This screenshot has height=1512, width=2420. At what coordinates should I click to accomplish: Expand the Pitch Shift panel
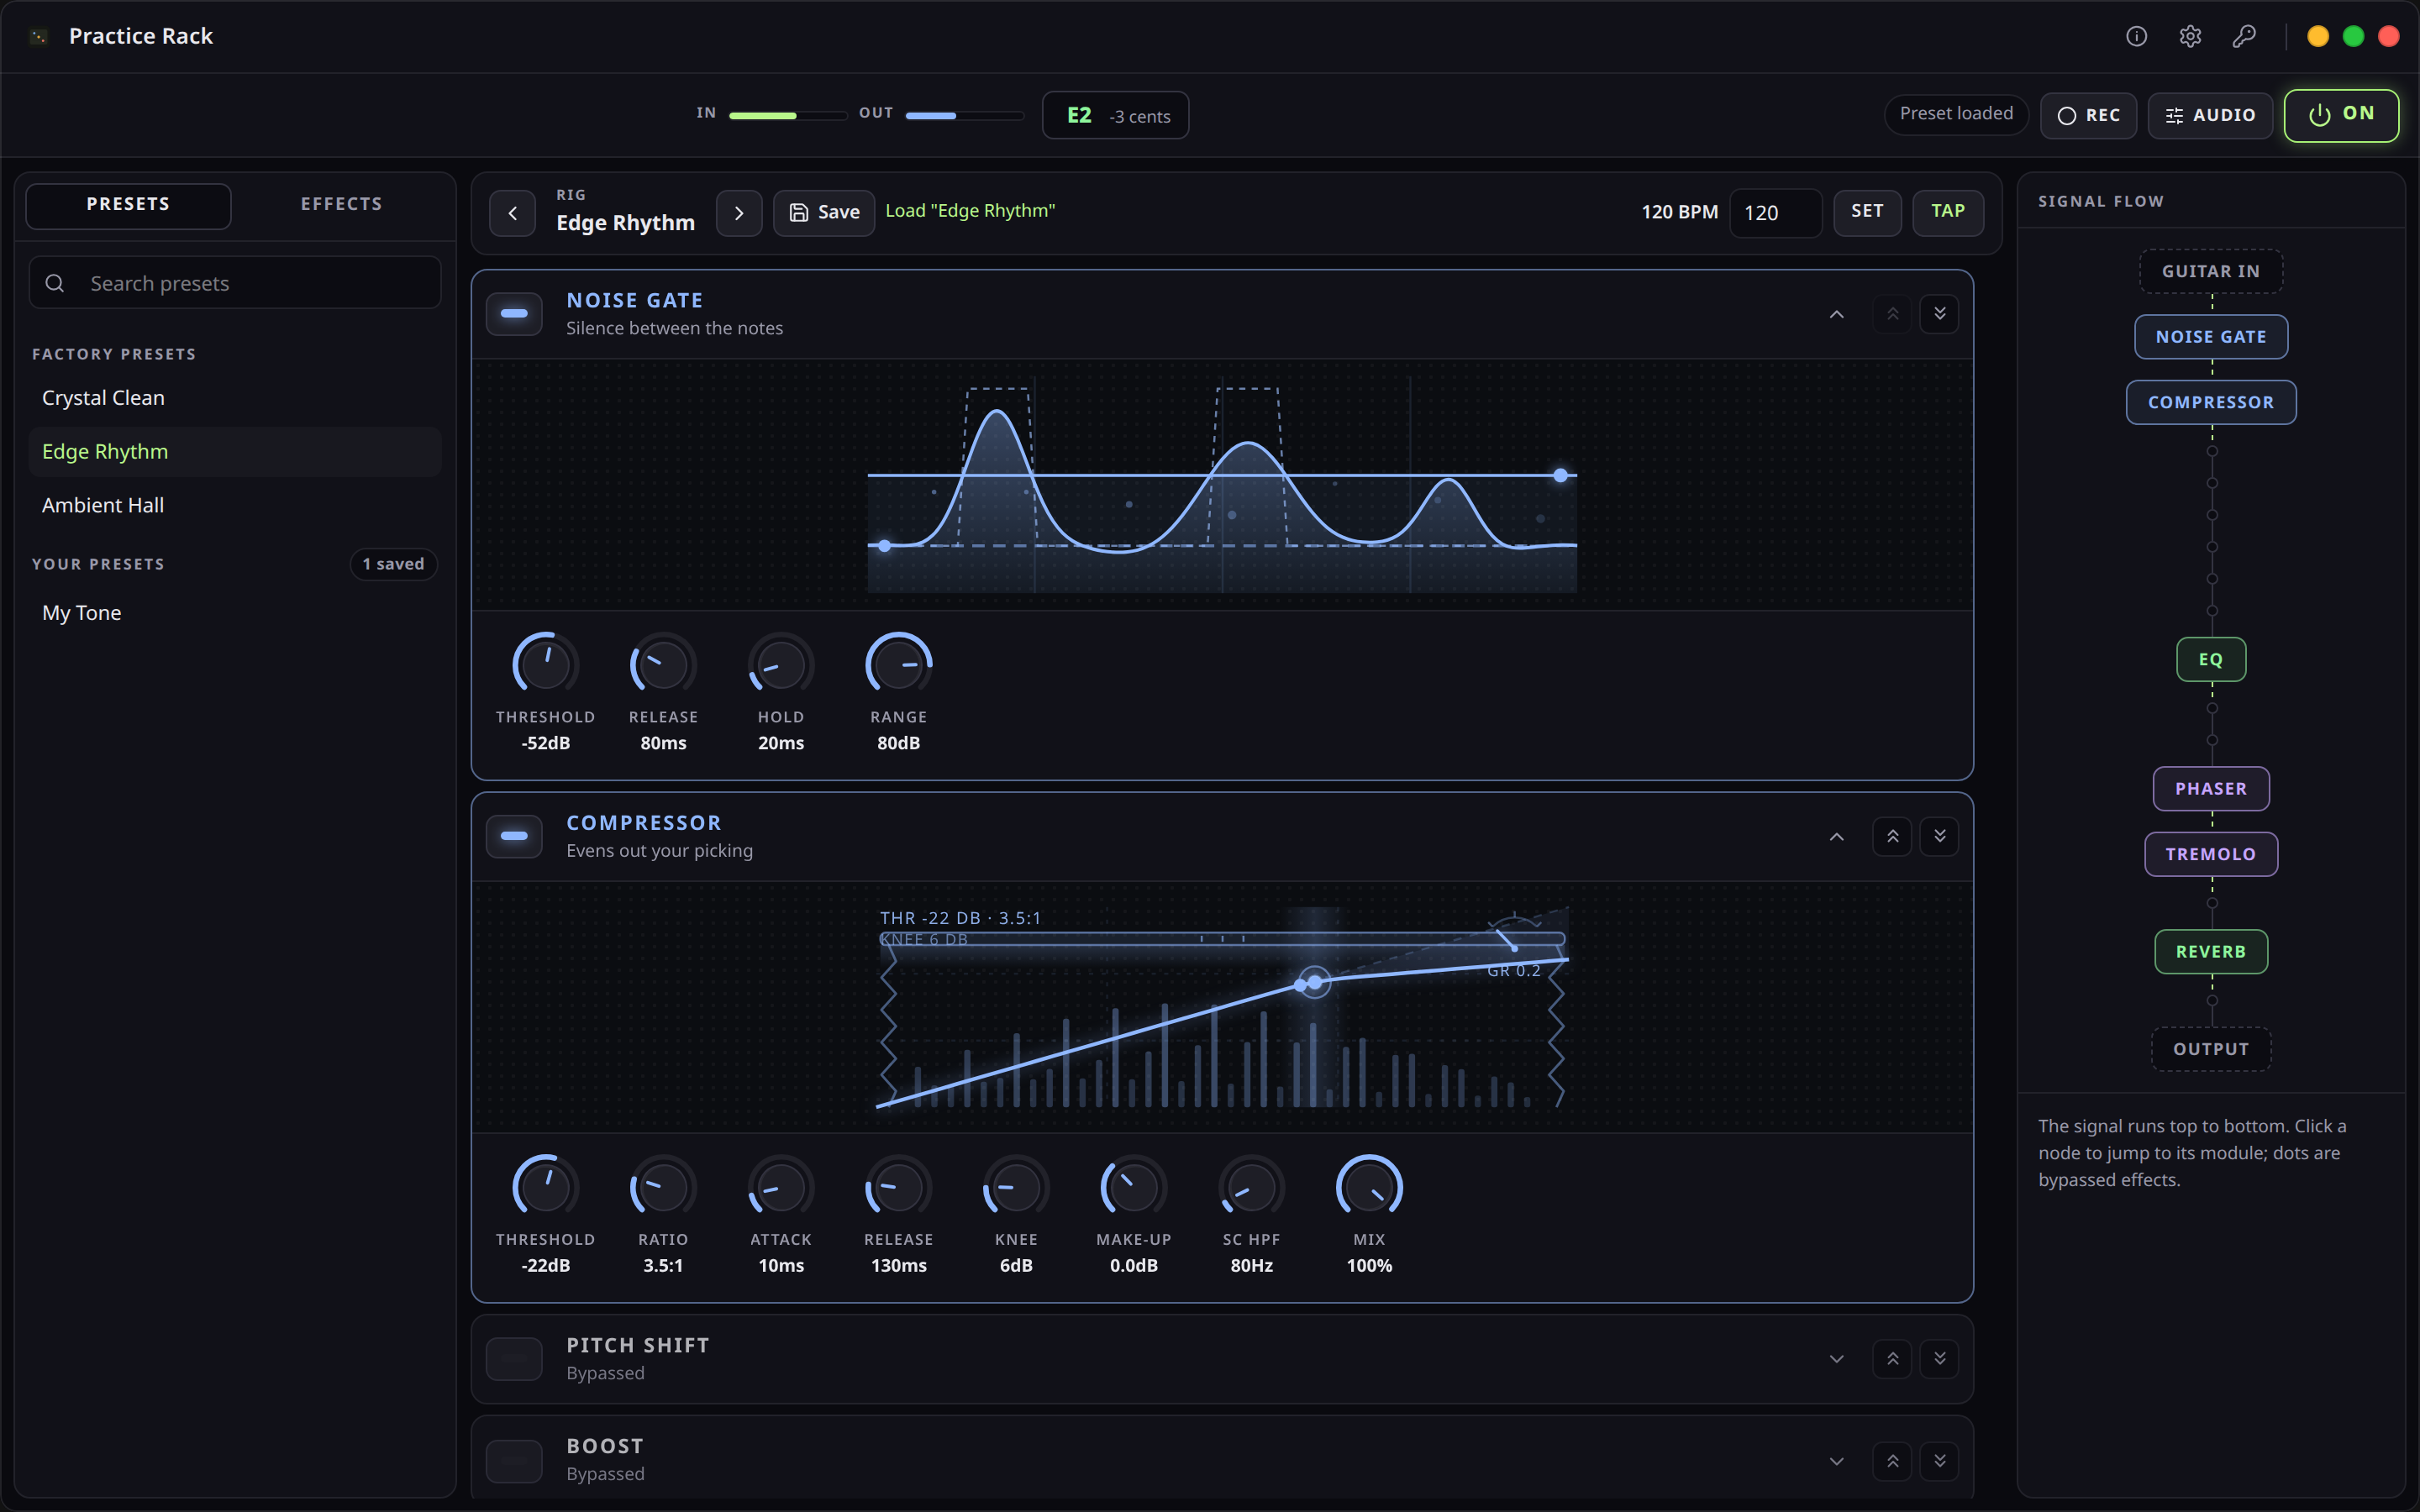(x=1836, y=1358)
